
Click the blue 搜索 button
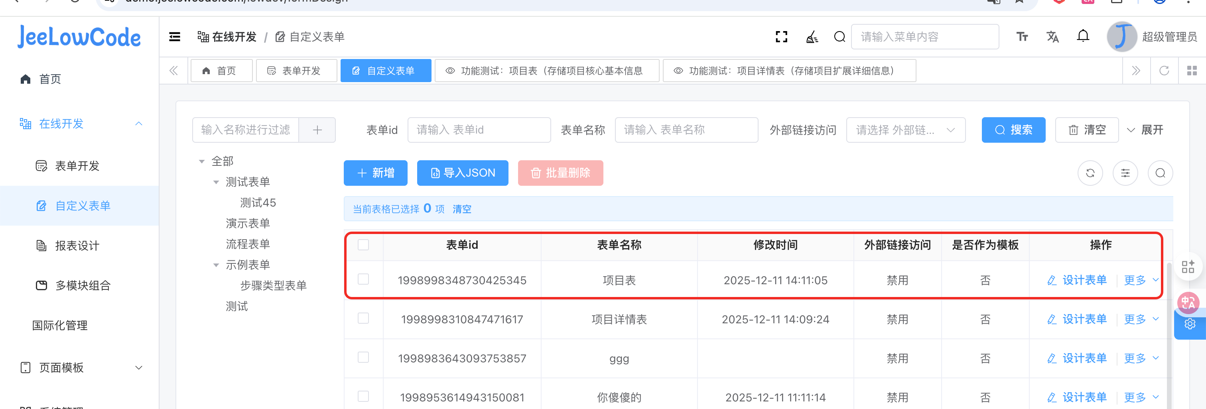(1013, 130)
